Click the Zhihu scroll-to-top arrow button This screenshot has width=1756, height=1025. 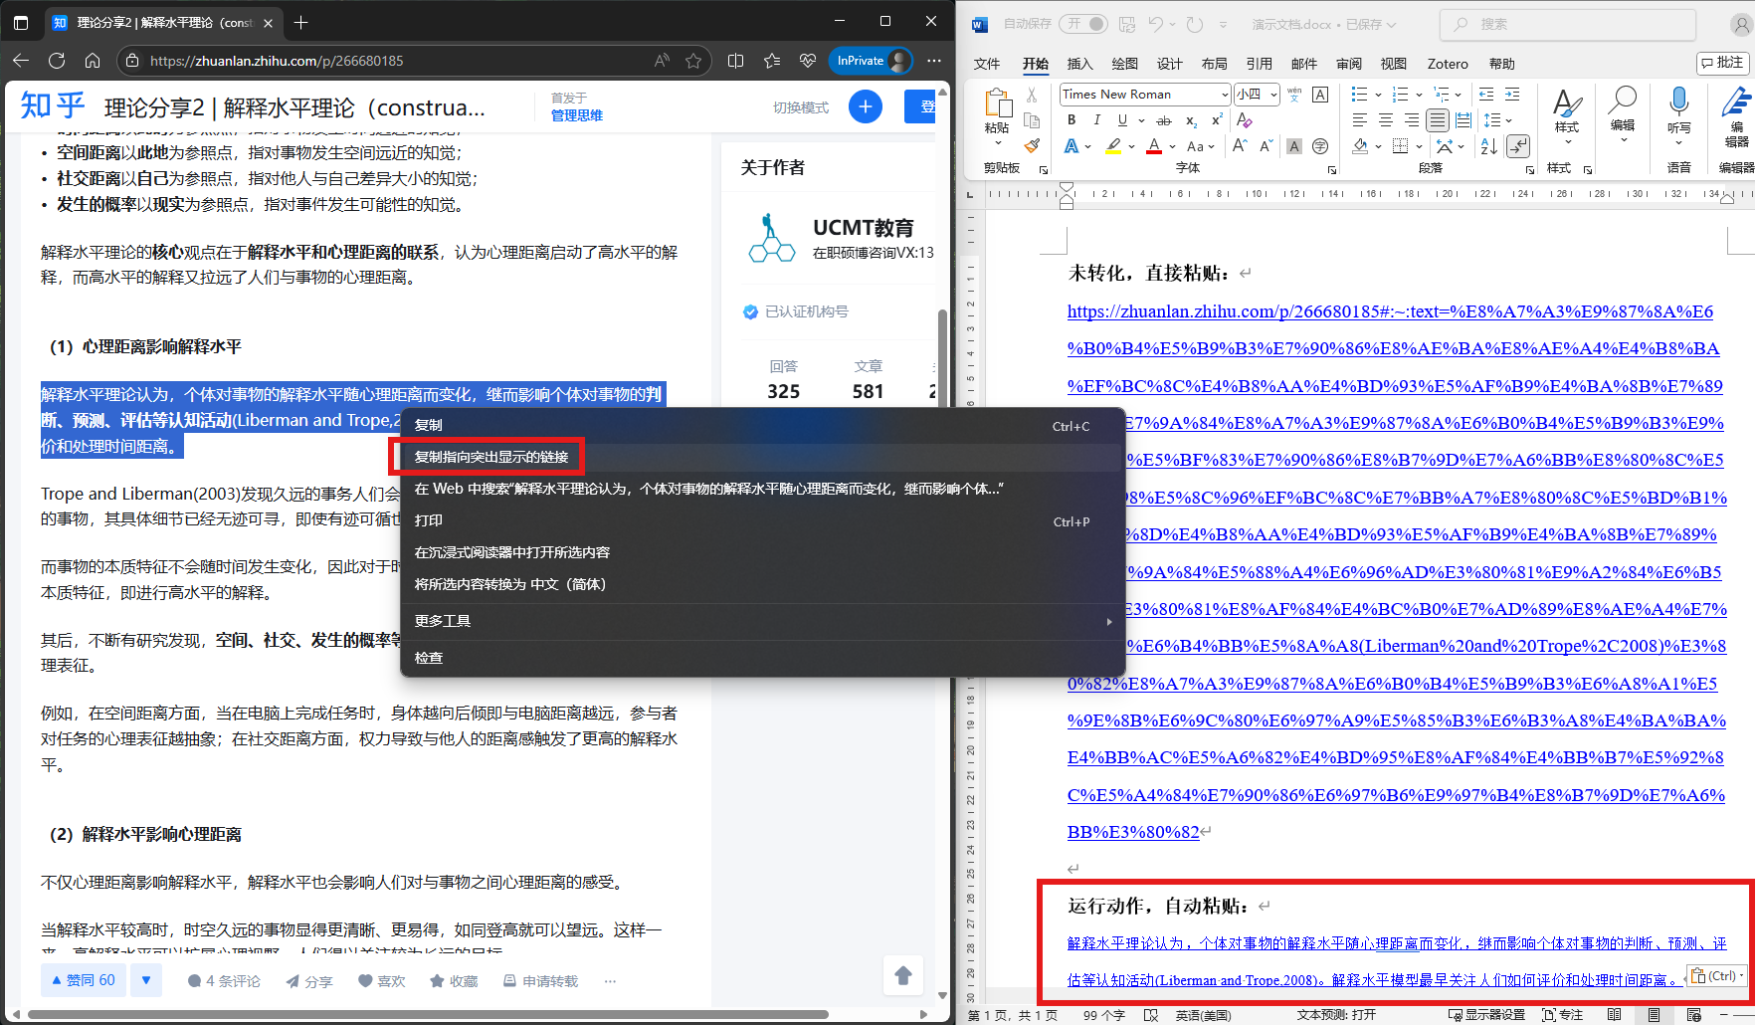pos(903,975)
